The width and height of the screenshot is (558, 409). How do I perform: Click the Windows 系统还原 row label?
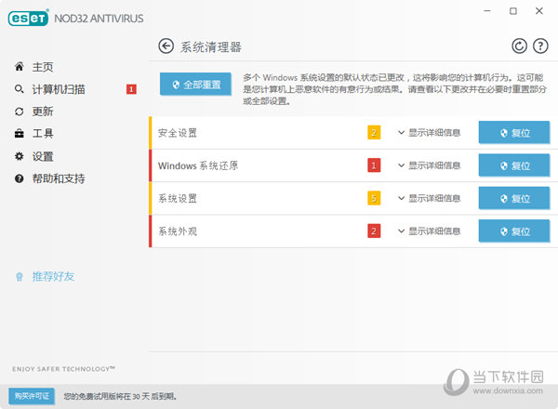tap(198, 165)
